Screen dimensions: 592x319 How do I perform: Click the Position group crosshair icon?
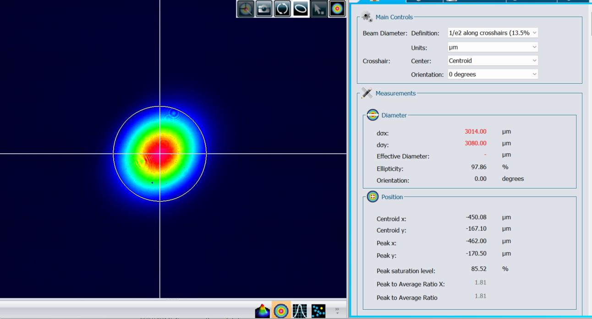[x=373, y=197]
